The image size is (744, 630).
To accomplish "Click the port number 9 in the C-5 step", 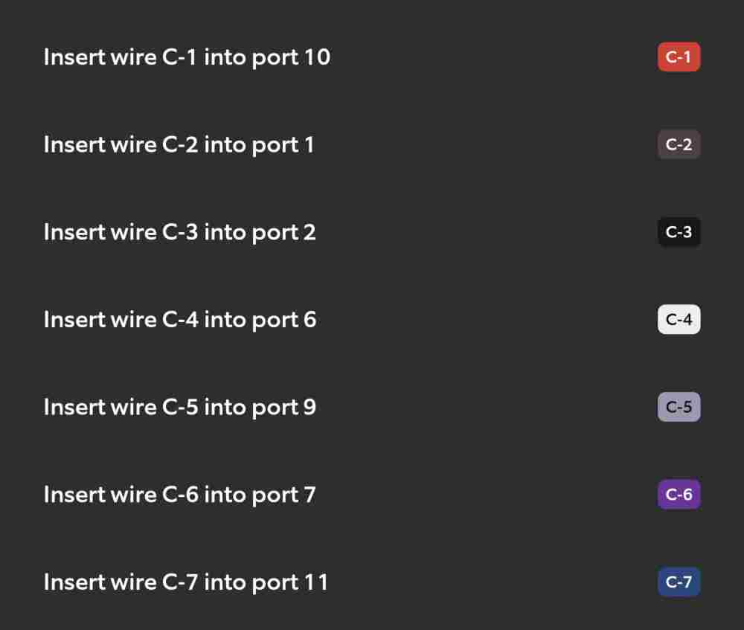I will 310,407.
